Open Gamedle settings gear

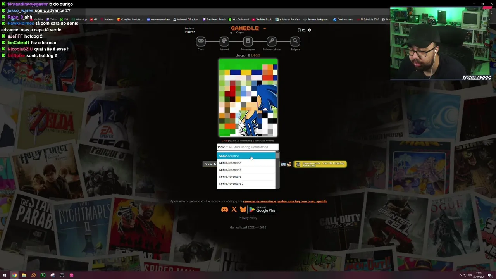(309, 30)
